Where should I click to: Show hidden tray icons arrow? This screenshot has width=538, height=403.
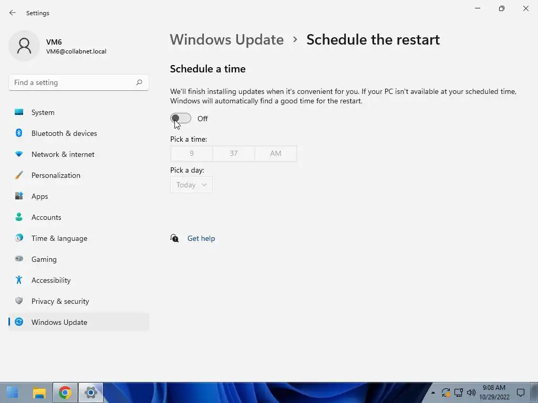tap(433, 393)
